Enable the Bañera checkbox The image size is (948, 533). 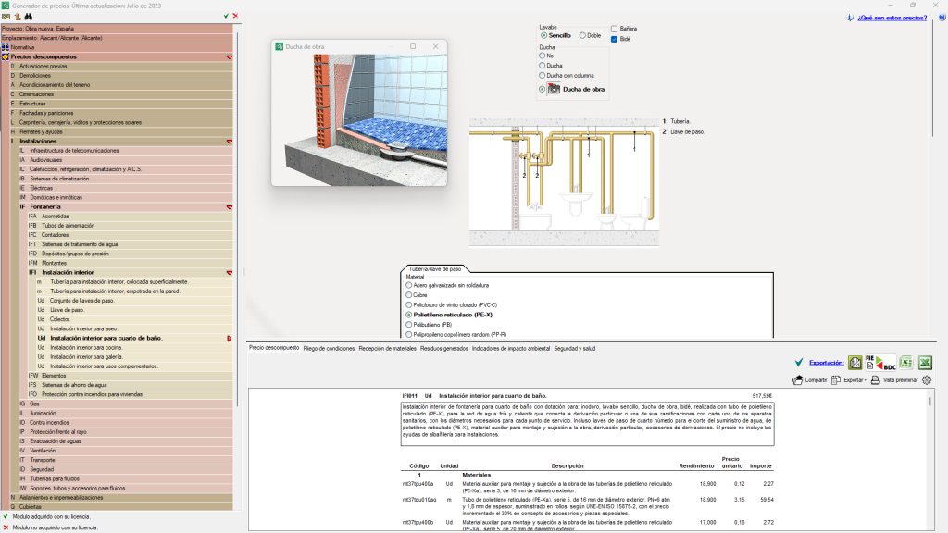615,29
